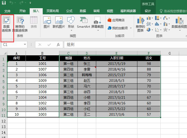The image size is (187, 138).
Task: Click the PivotTable (数据透视表) icon
Action: pos(6,25)
